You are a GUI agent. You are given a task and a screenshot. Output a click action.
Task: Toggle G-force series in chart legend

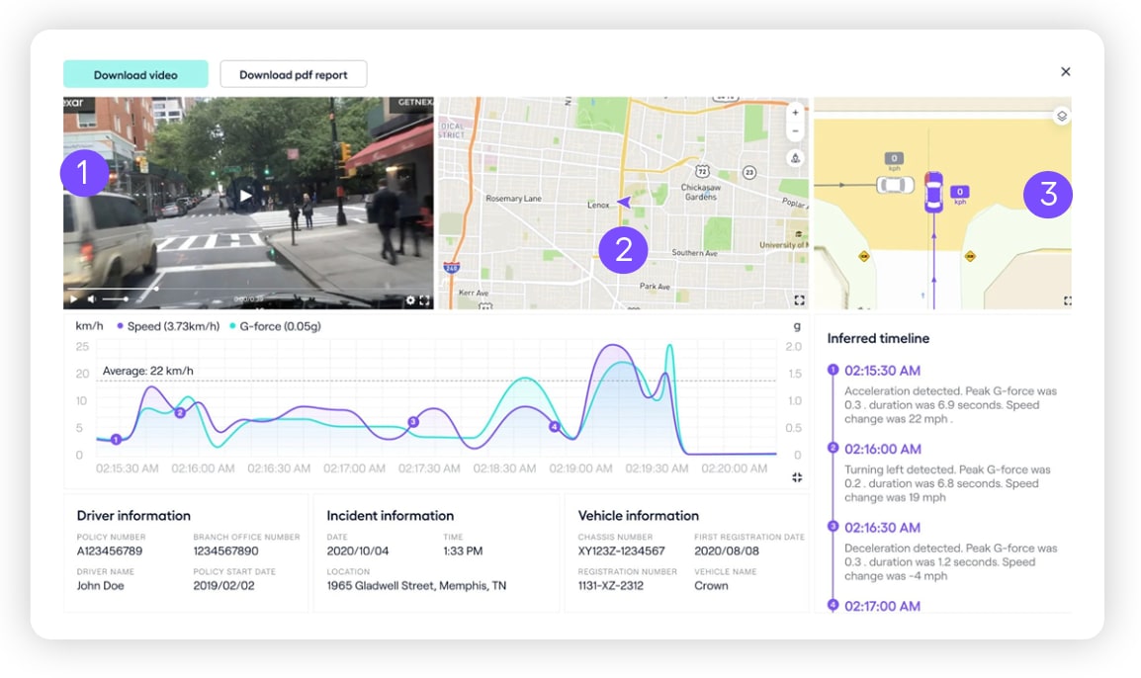pyautogui.click(x=275, y=326)
